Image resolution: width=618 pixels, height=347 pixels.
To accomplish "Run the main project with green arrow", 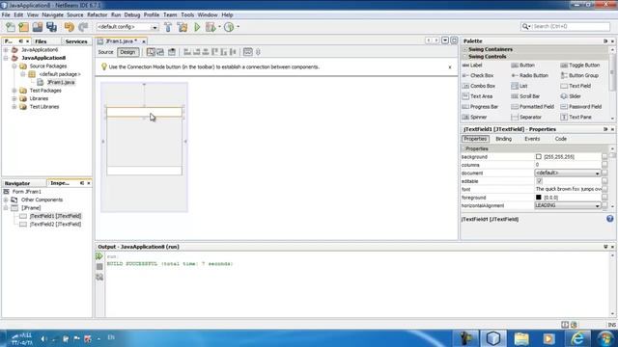I will [x=197, y=27].
